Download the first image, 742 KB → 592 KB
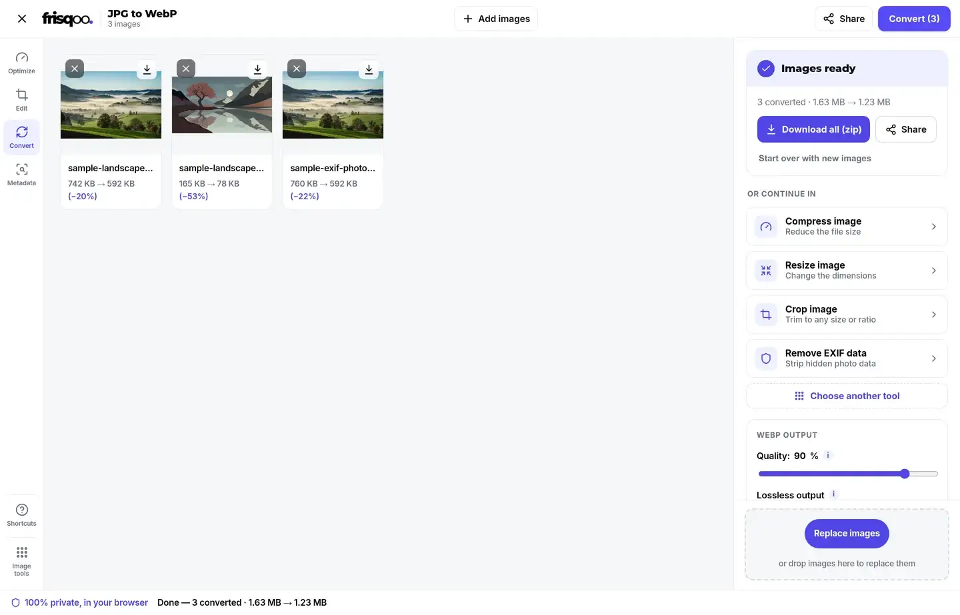The height and width of the screenshot is (615, 960). click(x=147, y=69)
